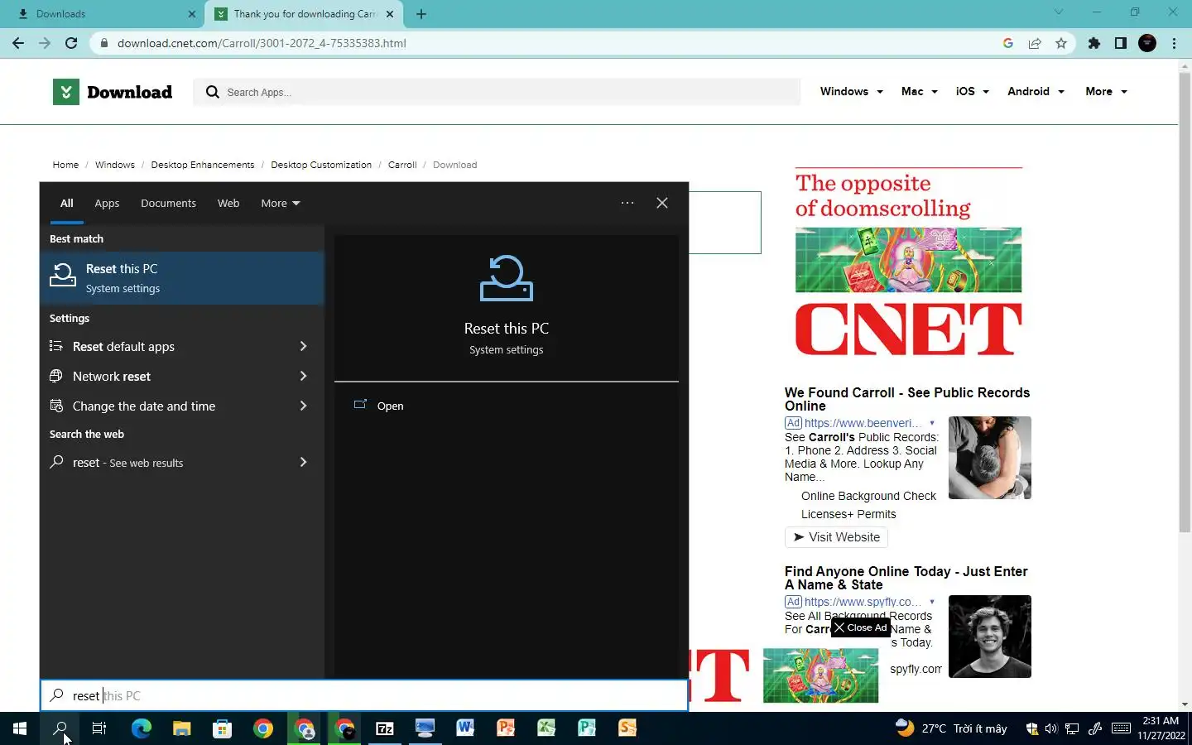
Task: Select the Documents search filter tab
Action: point(168,203)
